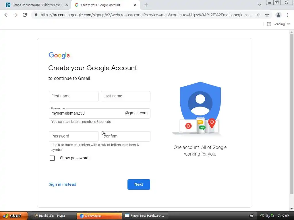Image resolution: width=294 pixels, height=220 pixels.
Task: Click the keyboard icon in the taskbar
Action: click(252, 216)
